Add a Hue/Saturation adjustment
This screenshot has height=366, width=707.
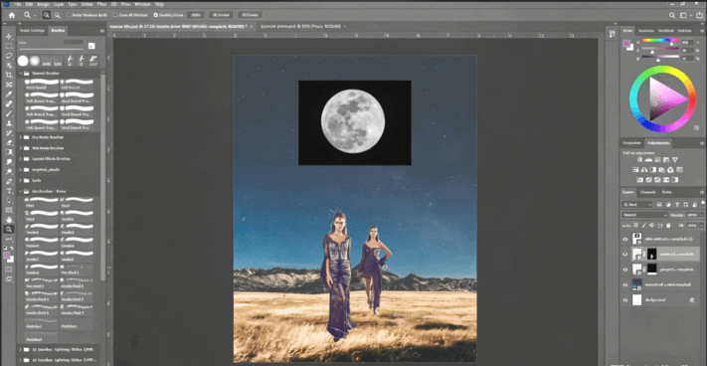coord(635,170)
